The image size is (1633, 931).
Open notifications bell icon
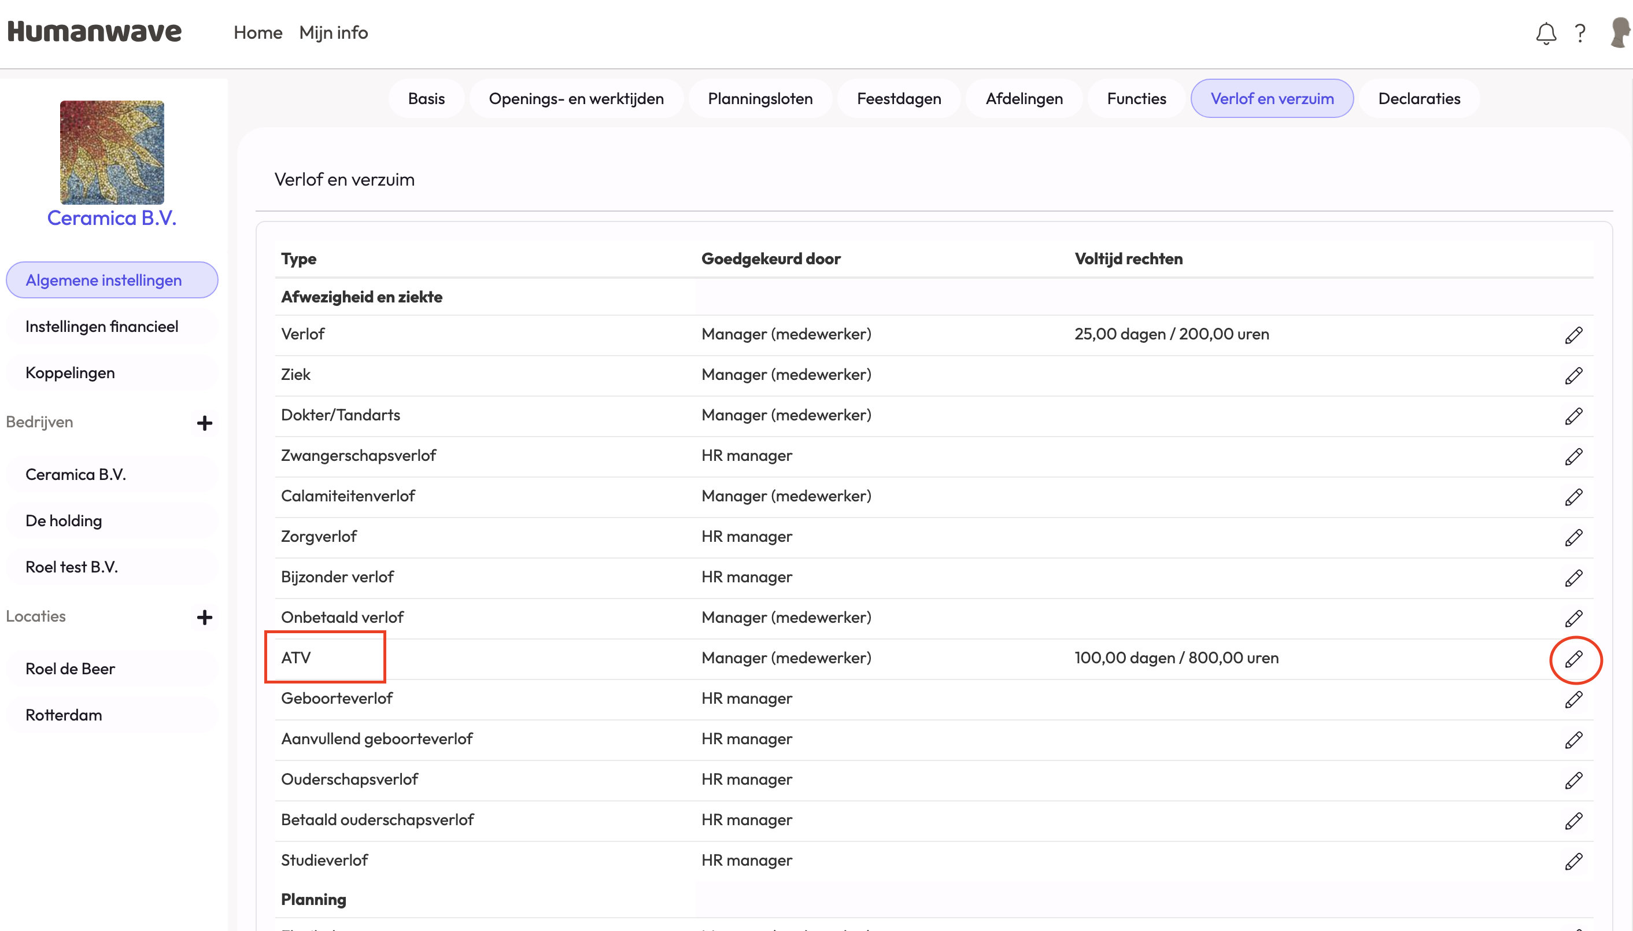click(1546, 34)
